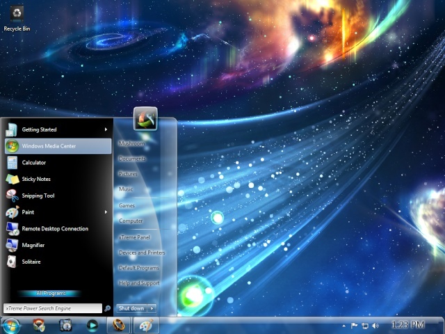Open Computer from Start menu
This screenshot has height=334, width=445.
pyautogui.click(x=131, y=221)
